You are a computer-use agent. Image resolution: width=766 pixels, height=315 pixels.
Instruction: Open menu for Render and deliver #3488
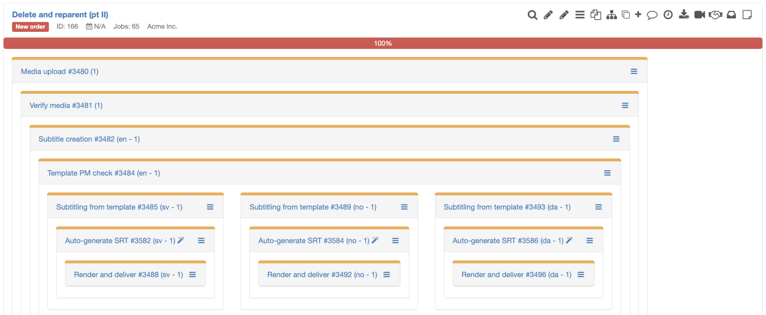192,275
